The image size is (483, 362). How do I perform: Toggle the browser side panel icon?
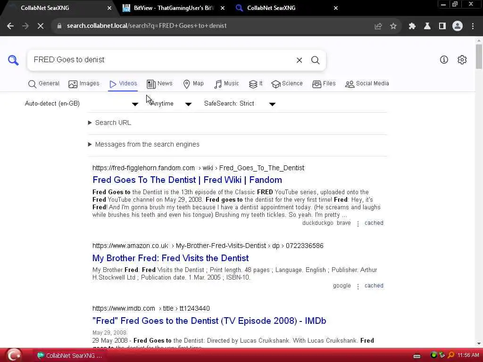(442, 26)
